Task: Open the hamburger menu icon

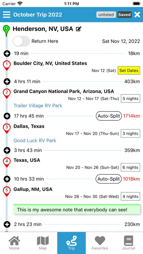Action: pos(7,15)
